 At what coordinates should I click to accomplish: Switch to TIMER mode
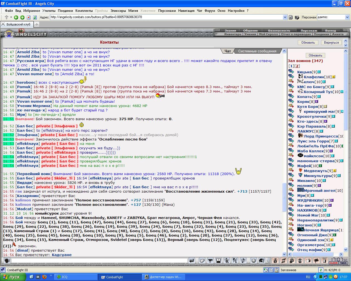(343, 263)
